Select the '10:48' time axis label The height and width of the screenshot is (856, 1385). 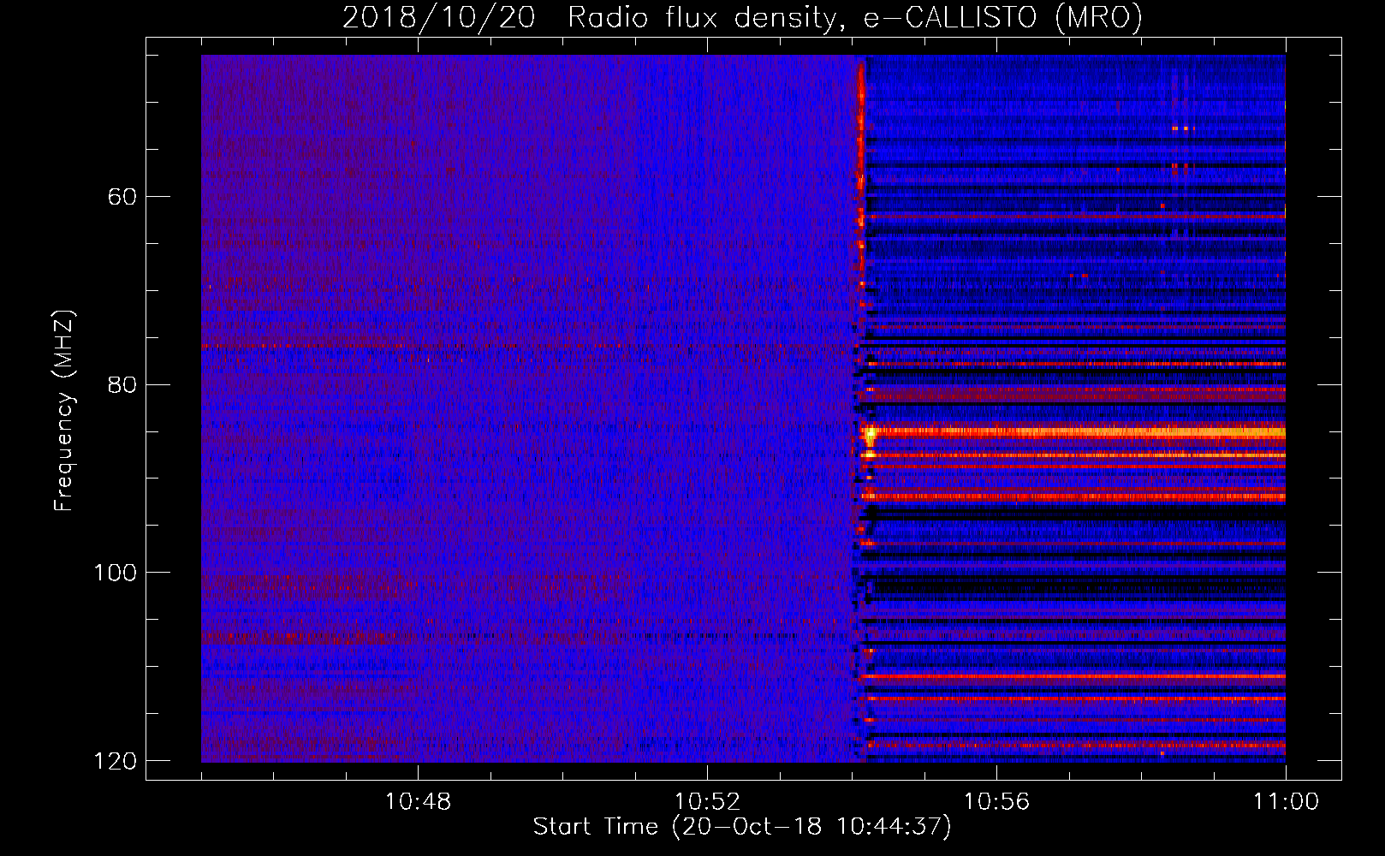418,802
